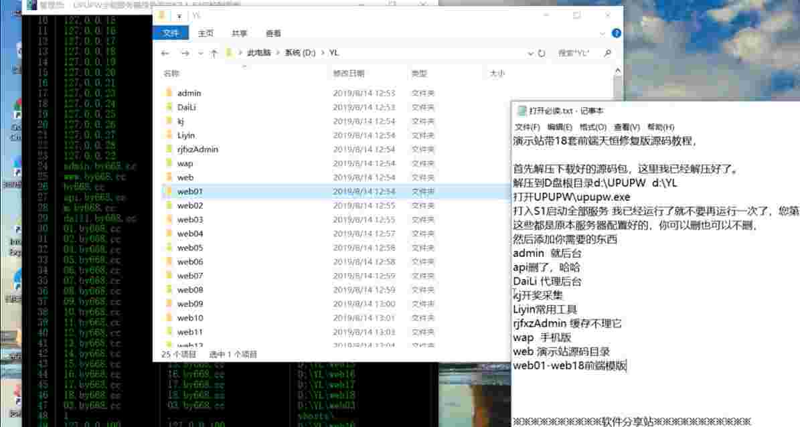Click the folder icon inside the Explorer address bar
Screen dimensions: 800x427
pos(228,52)
